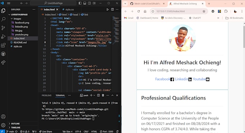Open the Live Share view in activity bar
Viewport: 245px width, 133px height.
[3, 62]
